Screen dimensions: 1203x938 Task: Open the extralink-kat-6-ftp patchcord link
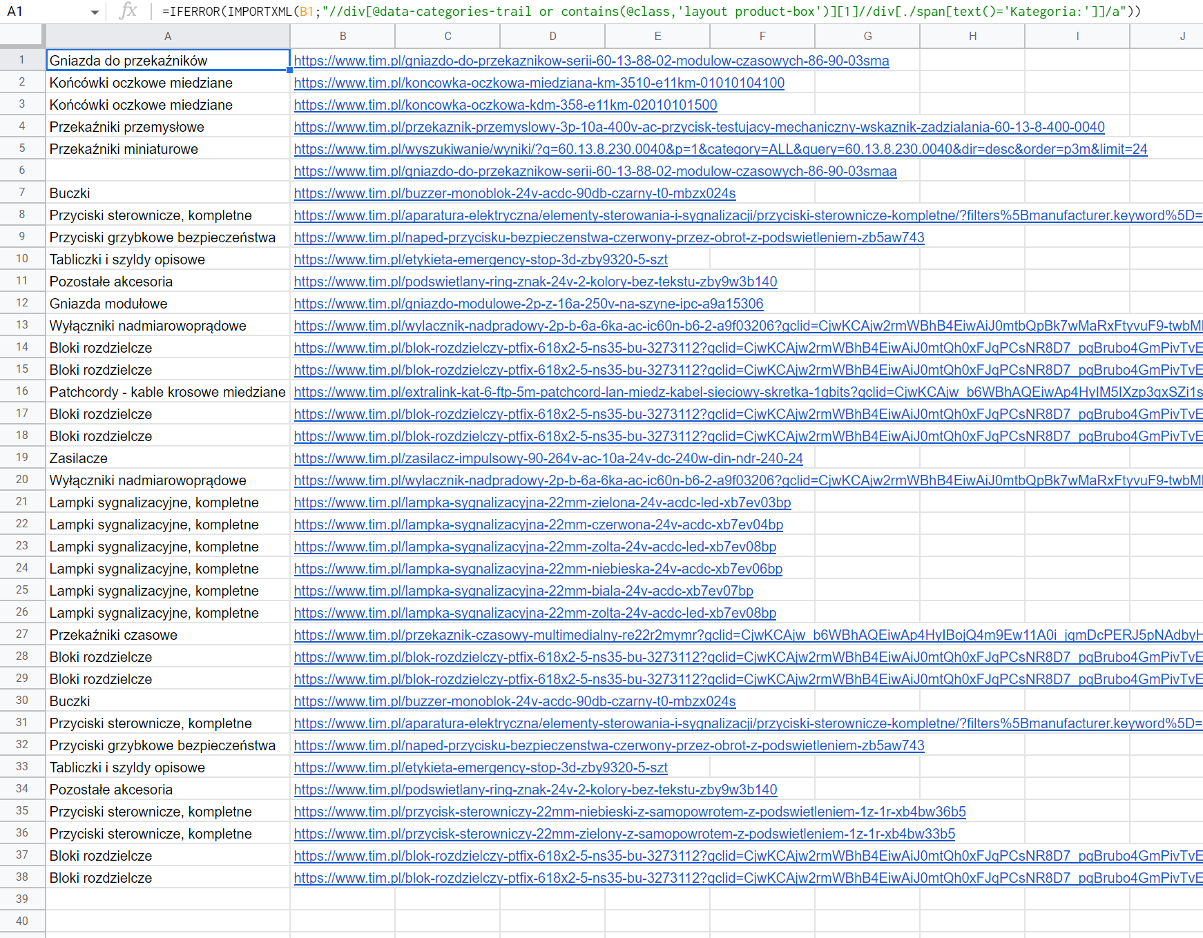pyautogui.click(x=748, y=392)
